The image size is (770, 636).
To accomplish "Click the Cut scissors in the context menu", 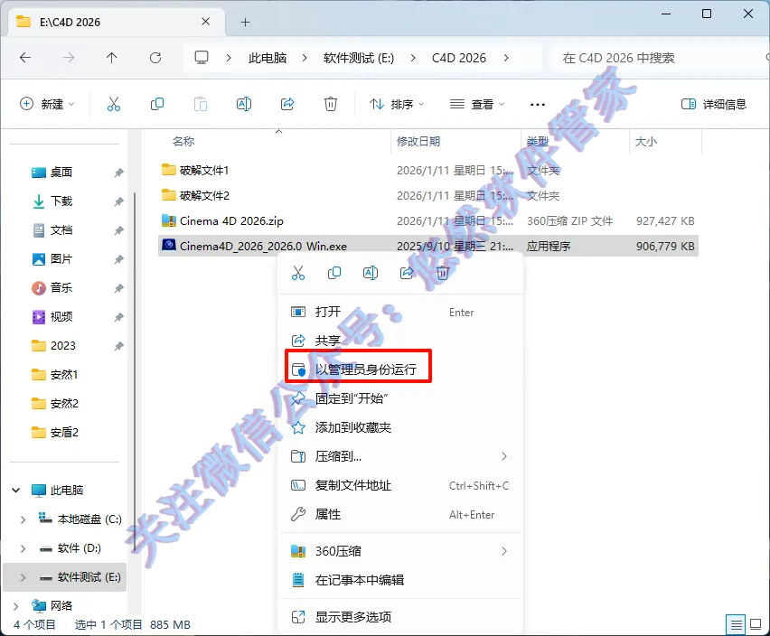I will [298, 273].
